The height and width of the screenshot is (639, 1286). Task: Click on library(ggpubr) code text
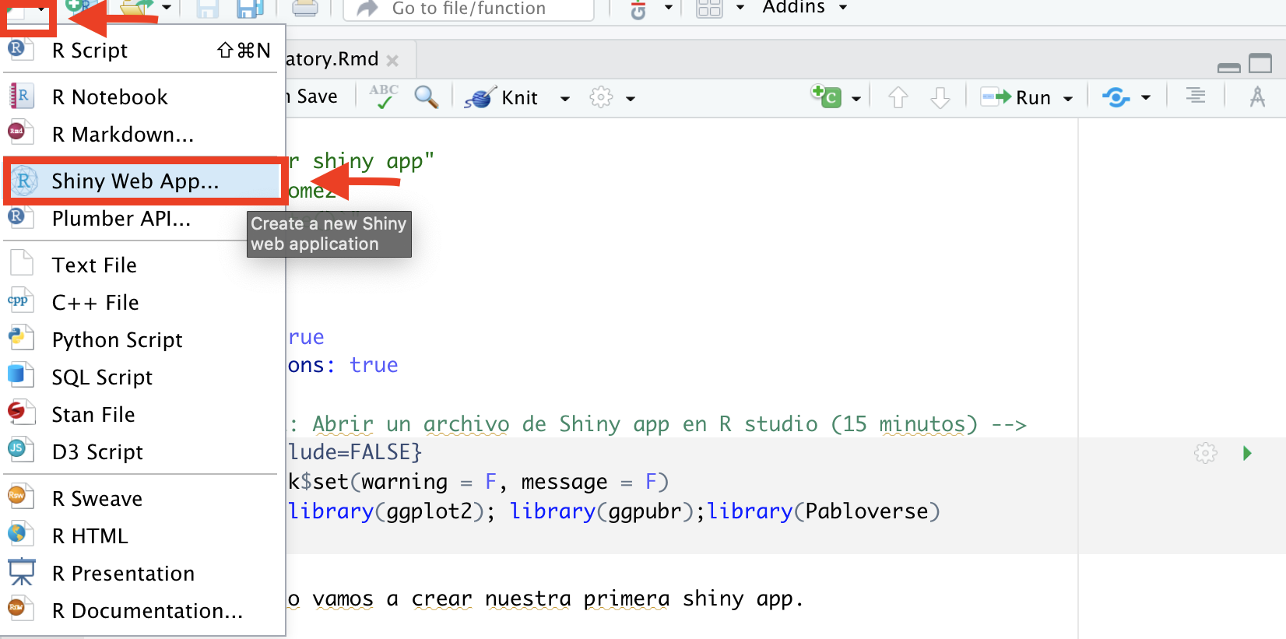pyautogui.click(x=602, y=511)
